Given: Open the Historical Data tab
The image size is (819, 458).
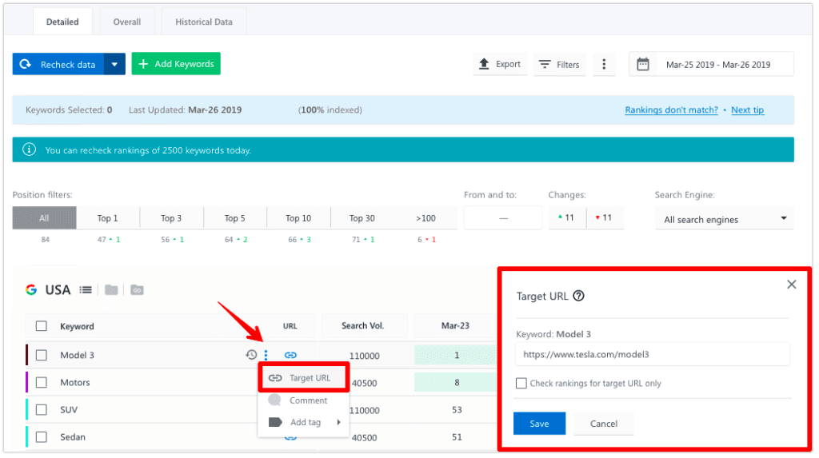Looking at the screenshot, I should coord(204,22).
